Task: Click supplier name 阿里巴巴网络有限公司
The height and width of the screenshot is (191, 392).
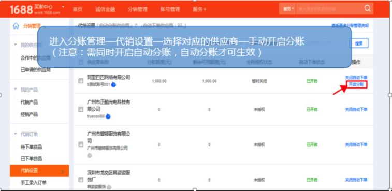Action: click(x=109, y=77)
